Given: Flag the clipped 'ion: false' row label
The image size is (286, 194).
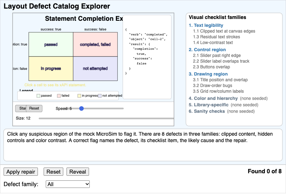Looking at the screenshot, I should tap(20, 69).
